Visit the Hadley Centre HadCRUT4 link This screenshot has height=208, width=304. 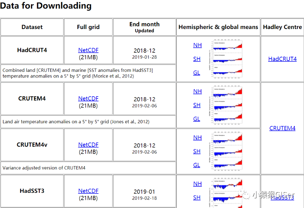click(x=282, y=59)
